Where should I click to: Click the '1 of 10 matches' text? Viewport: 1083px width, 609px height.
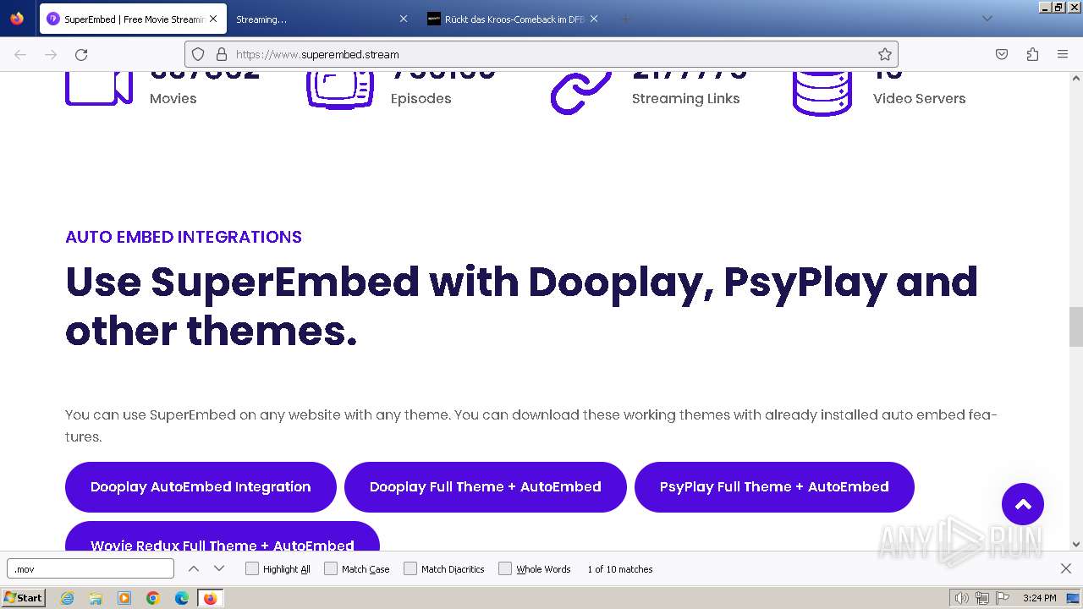point(620,569)
